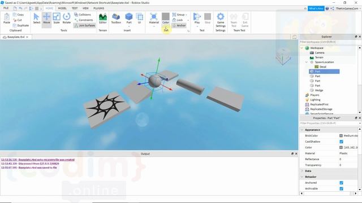The height and width of the screenshot is (203, 362).
Task: Click the What's New button
Action: coord(316,8)
